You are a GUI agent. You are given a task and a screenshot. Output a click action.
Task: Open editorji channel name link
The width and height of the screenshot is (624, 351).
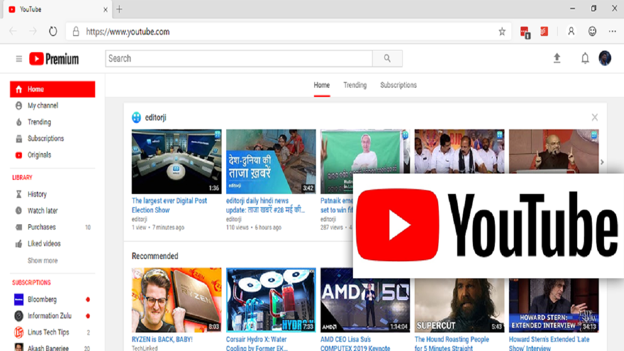pyautogui.click(x=156, y=117)
